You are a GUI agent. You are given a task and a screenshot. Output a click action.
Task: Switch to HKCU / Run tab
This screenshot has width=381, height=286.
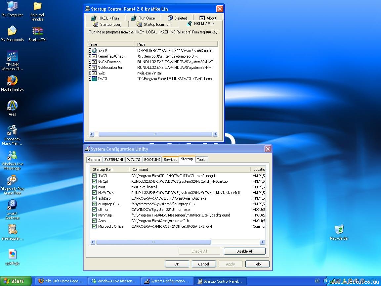click(x=105, y=18)
